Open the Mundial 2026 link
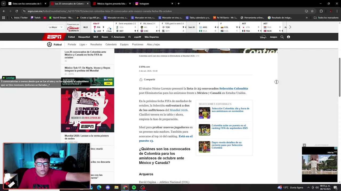341x191 pixels. point(178,110)
